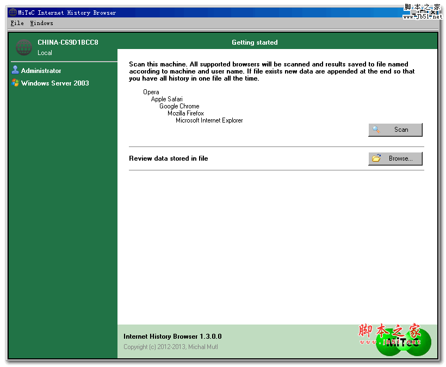
Task: Click the Google Chrome browser entry
Action: point(179,106)
